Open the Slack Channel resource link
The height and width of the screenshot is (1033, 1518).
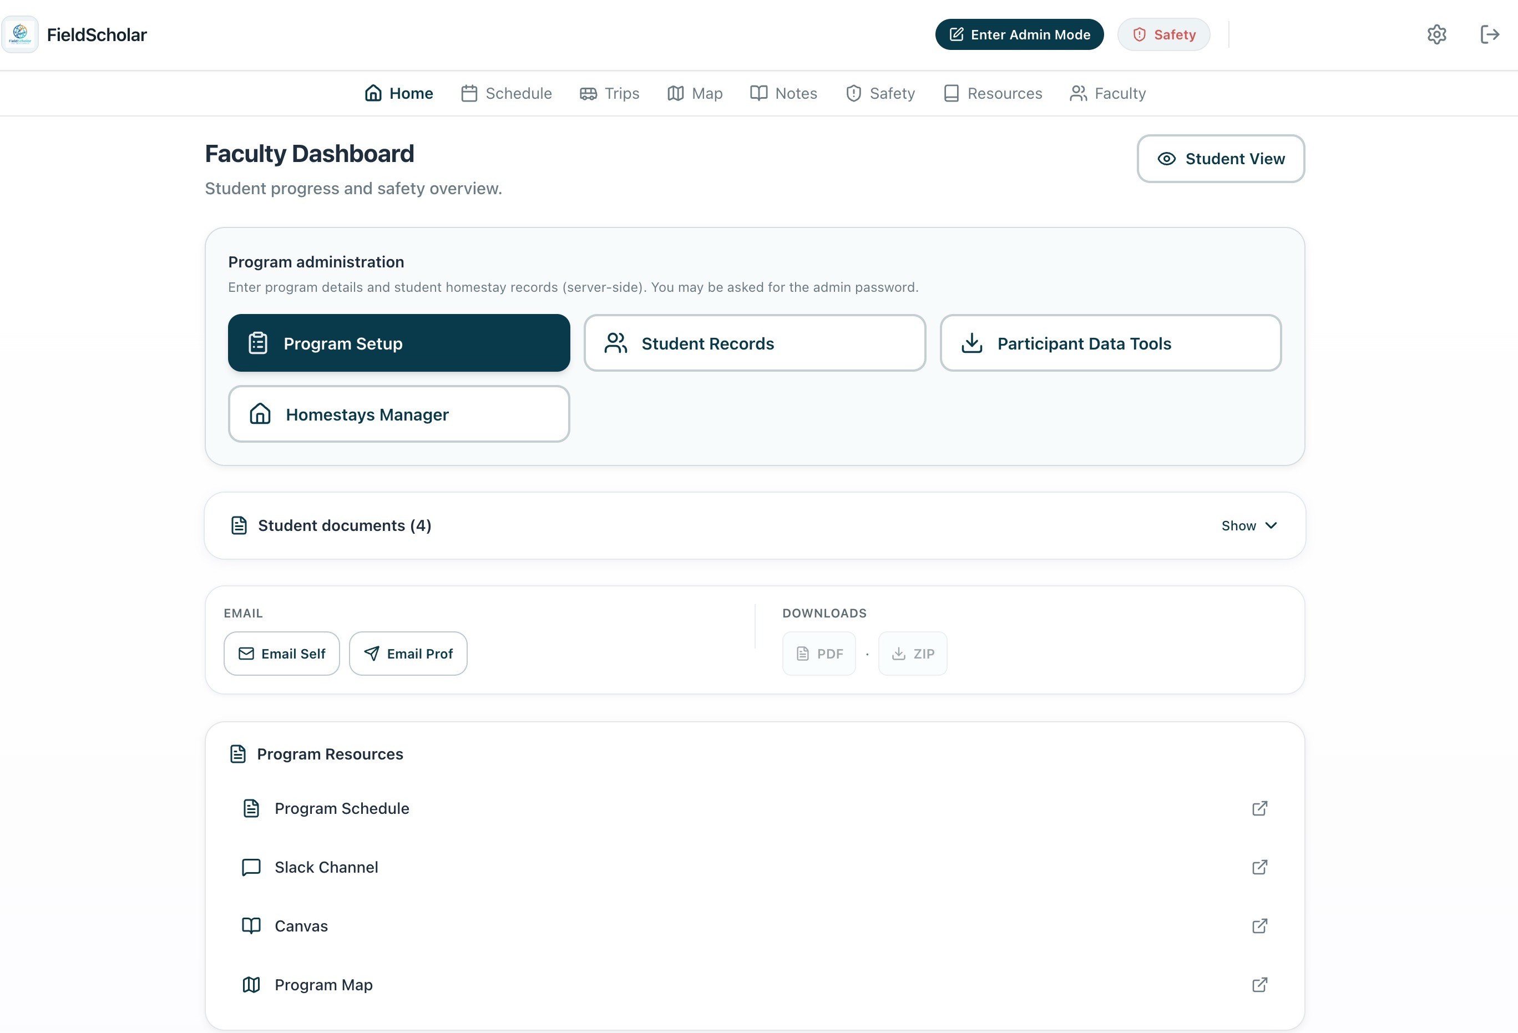pyautogui.click(x=755, y=867)
